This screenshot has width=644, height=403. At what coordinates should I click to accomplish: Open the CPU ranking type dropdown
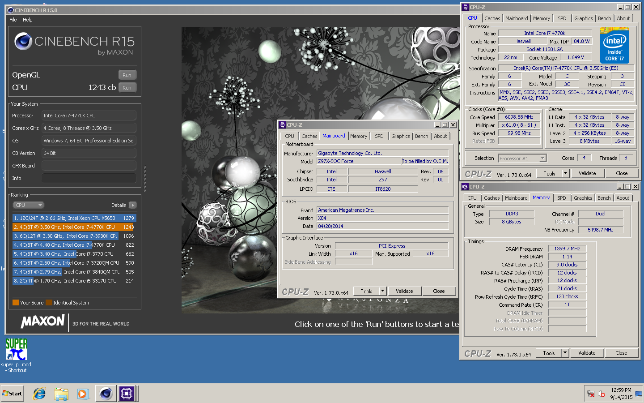tap(28, 205)
